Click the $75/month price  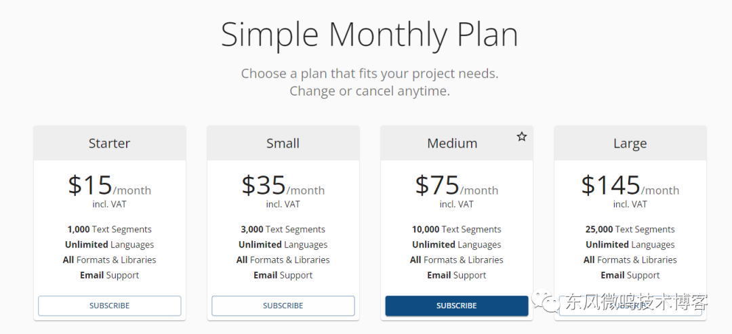point(456,186)
